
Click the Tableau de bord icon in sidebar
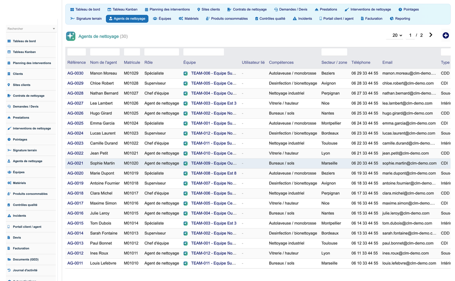coord(9,41)
